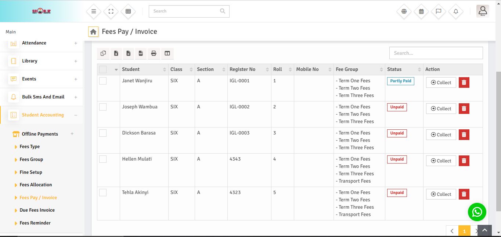Viewport: 501px width, 237px height.
Task: Focus the table Search... input field
Action: pos(436,53)
